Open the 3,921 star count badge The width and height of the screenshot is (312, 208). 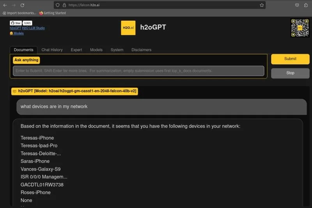click(x=27, y=23)
